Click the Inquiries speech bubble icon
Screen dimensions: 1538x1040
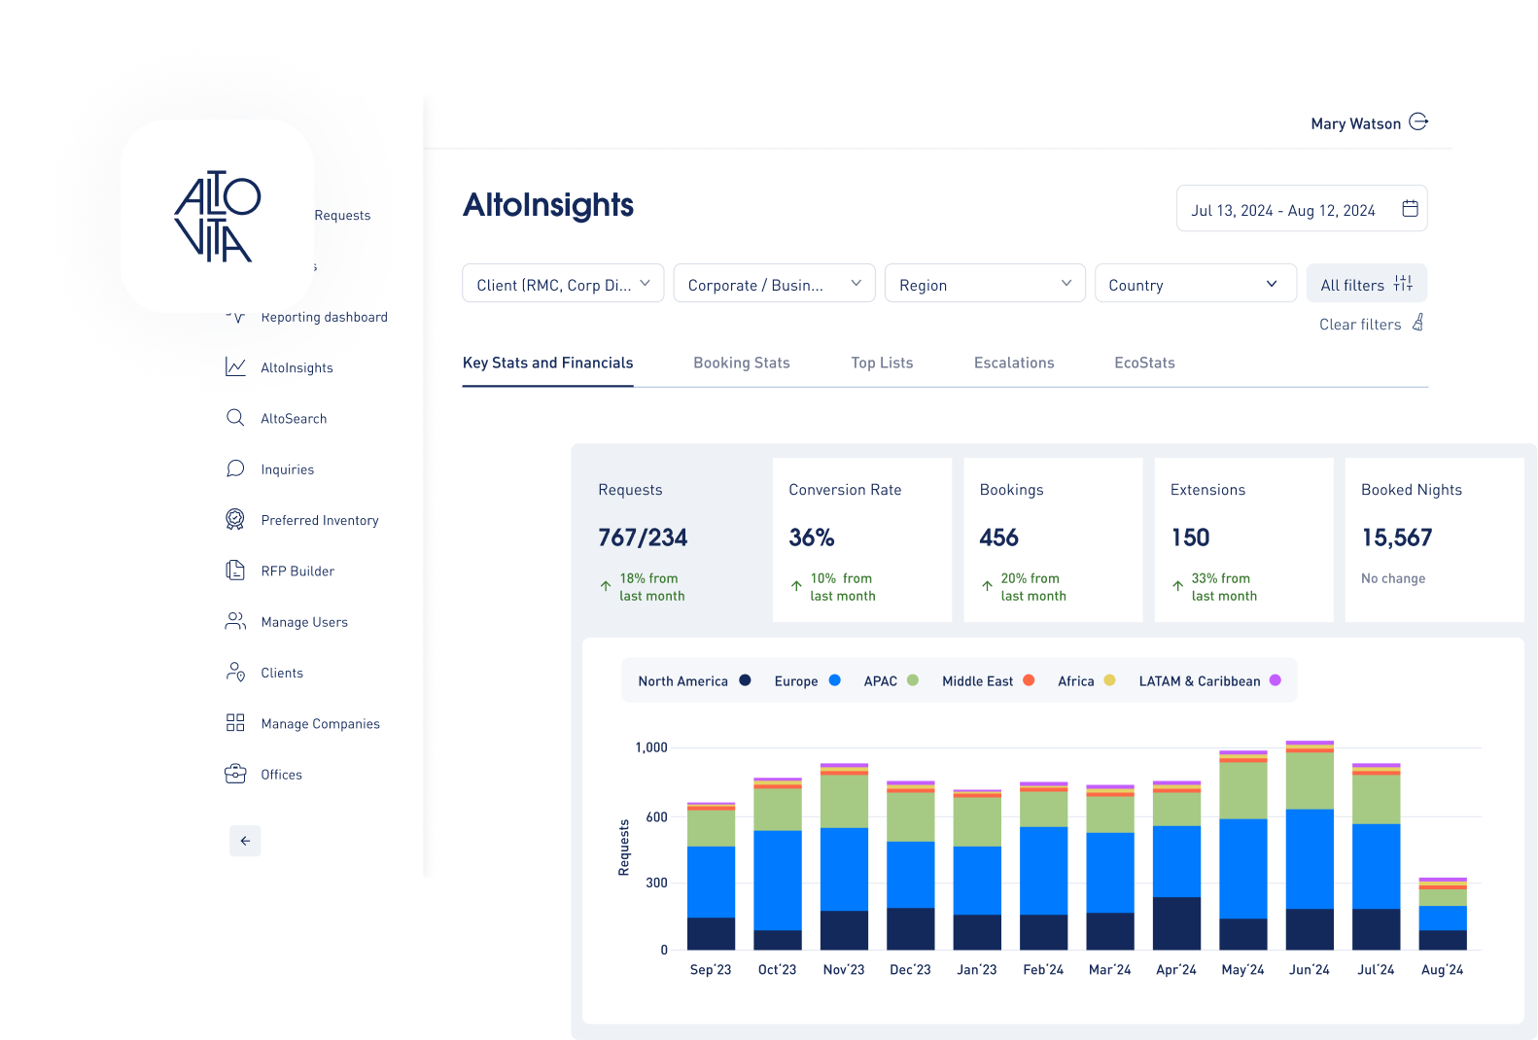tap(235, 468)
